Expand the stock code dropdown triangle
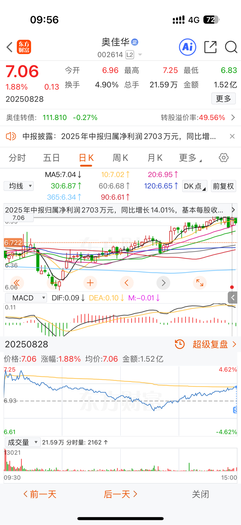The image size is (241, 525). [140, 55]
